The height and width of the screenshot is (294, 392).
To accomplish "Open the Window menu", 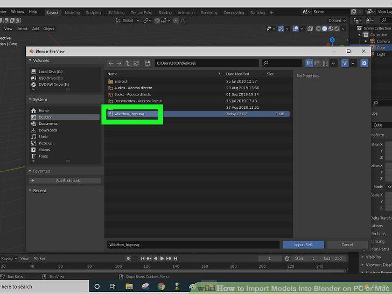I will 17,12.
